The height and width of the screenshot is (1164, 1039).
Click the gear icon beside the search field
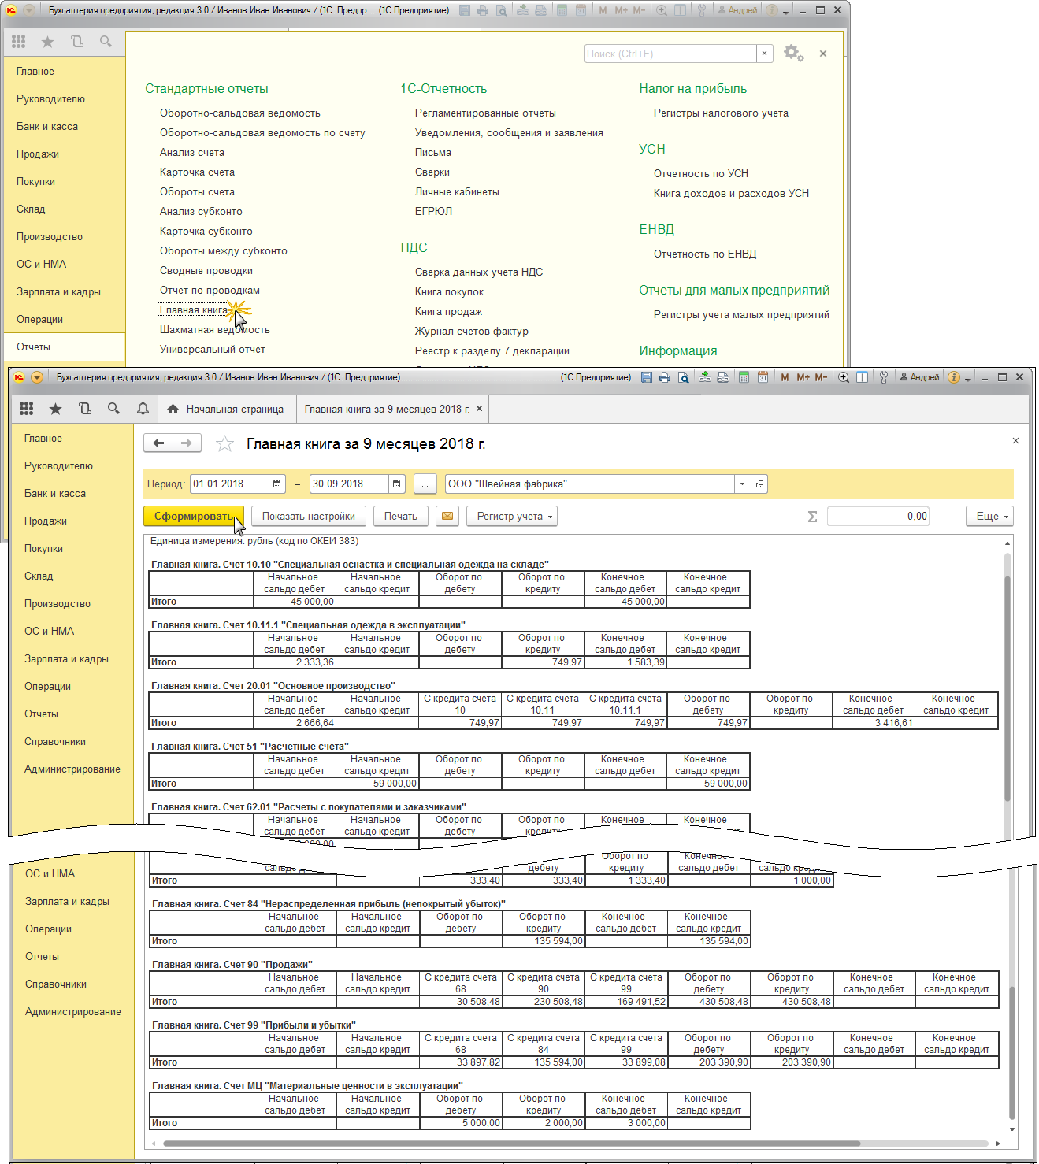point(792,54)
